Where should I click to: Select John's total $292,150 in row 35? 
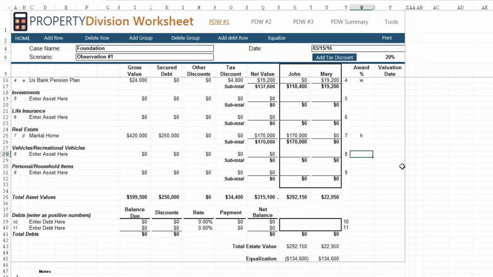[x=297, y=197]
